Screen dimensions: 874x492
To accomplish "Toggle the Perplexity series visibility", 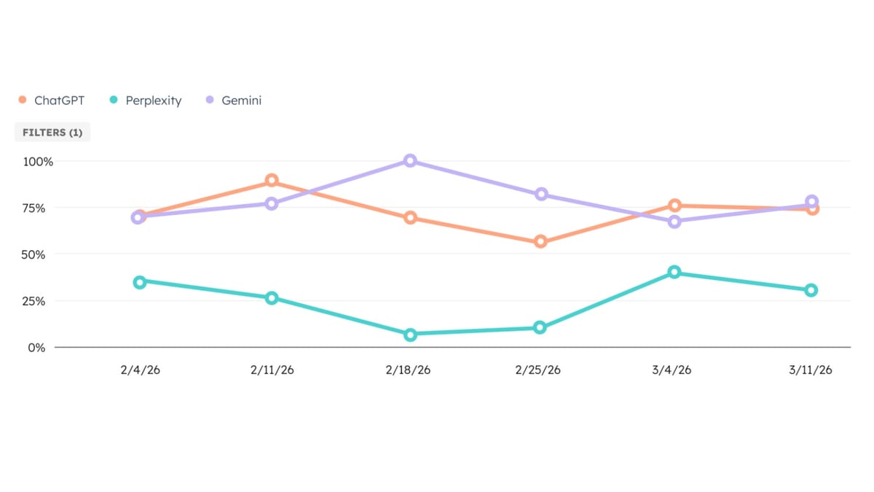I will [x=153, y=101].
